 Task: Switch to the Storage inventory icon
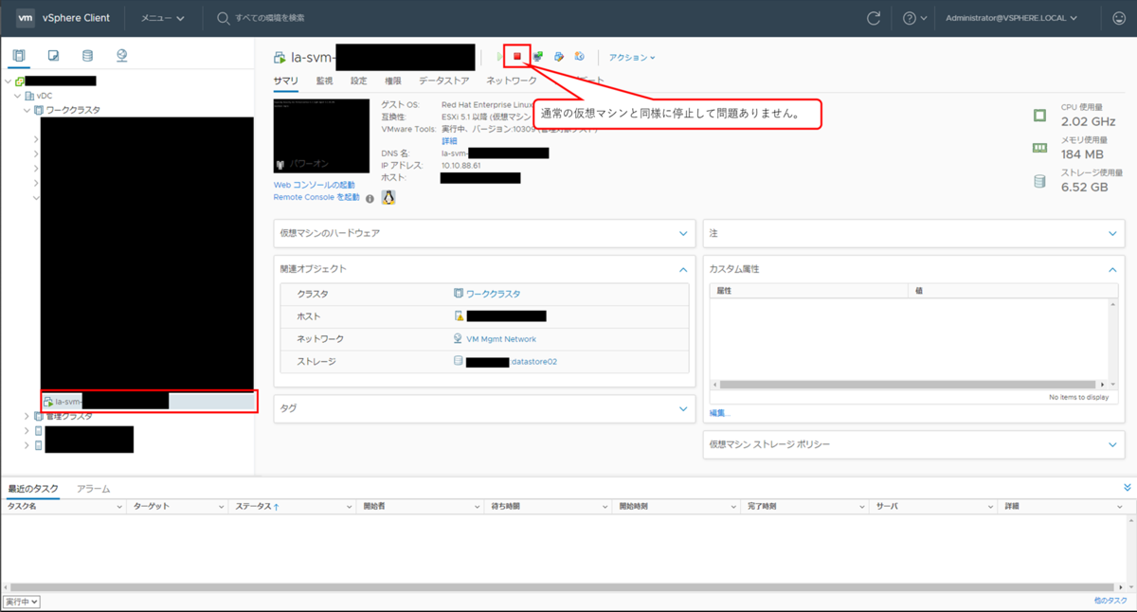[87, 55]
